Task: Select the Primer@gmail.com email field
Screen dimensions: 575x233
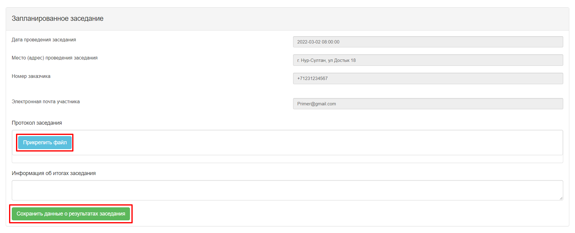Action: [428, 104]
